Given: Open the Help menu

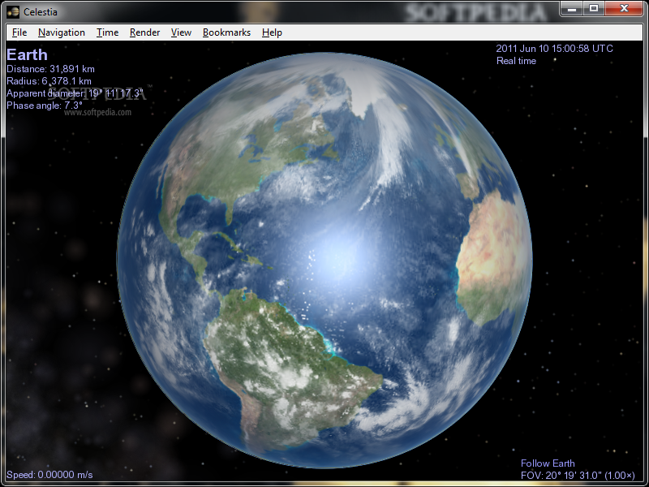Looking at the screenshot, I should [272, 32].
